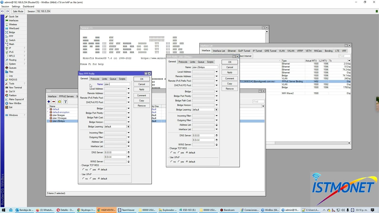The height and width of the screenshot is (213, 379).
Task: Add a new PPP profile with plus
Action: 49,102
